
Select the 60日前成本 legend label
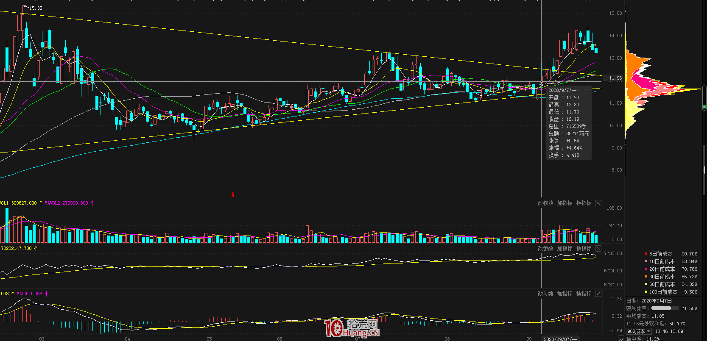(662, 285)
